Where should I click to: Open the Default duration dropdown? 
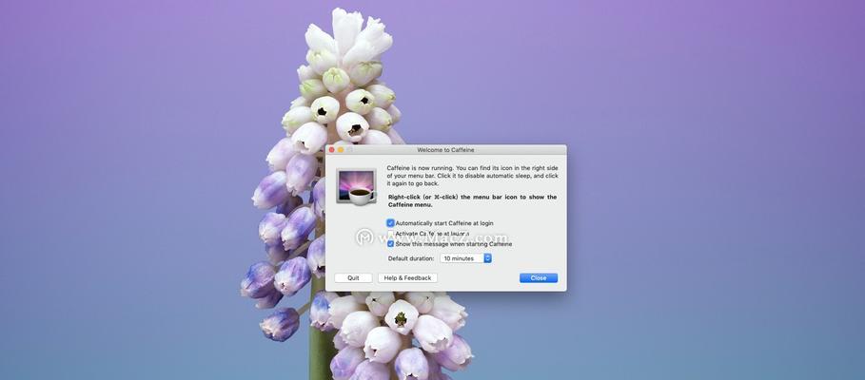click(x=465, y=258)
